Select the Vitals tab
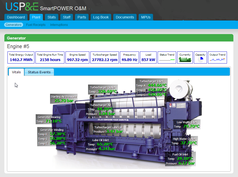 [x=16, y=72]
